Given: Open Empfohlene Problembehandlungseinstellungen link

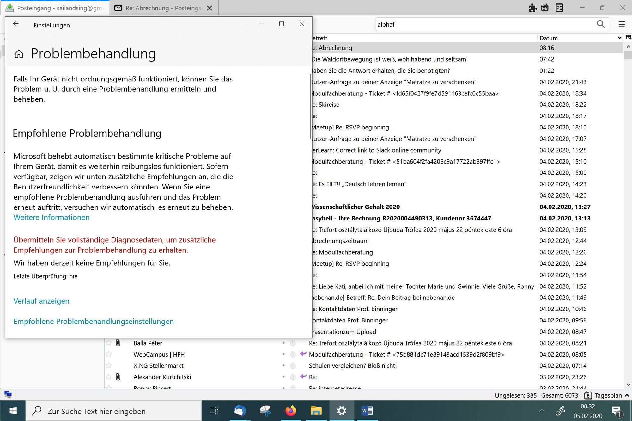Looking at the screenshot, I should (94, 322).
